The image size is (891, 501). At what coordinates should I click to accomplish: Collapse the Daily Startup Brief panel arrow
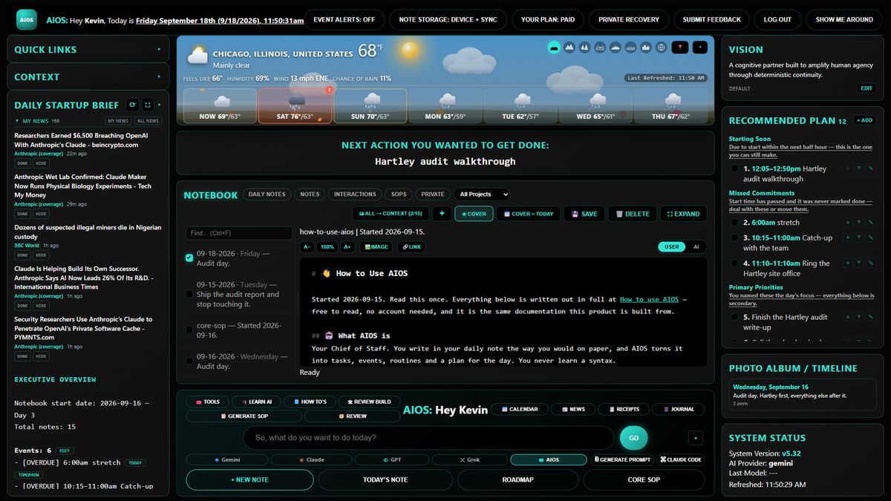pyautogui.click(x=159, y=105)
